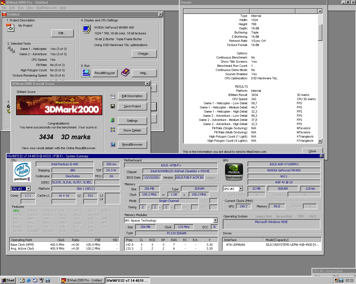The image size is (356, 284).
Task: Click the first system tray icon beside the clock
Action: tap(337, 280)
